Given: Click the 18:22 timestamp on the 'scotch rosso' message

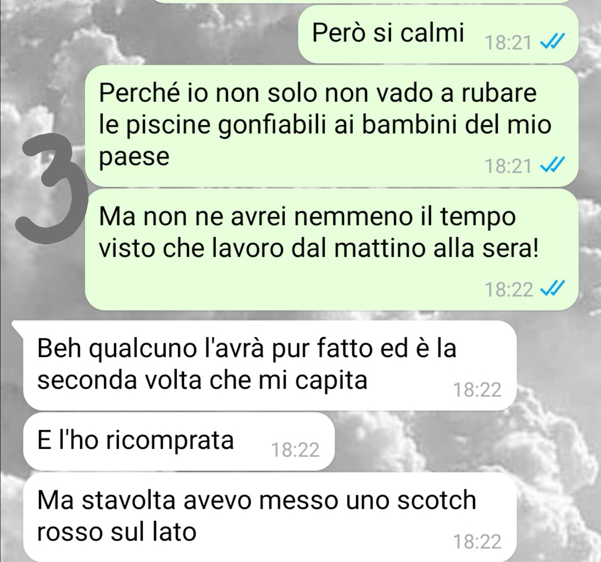Looking at the screenshot, I should (x=477, y=541).
